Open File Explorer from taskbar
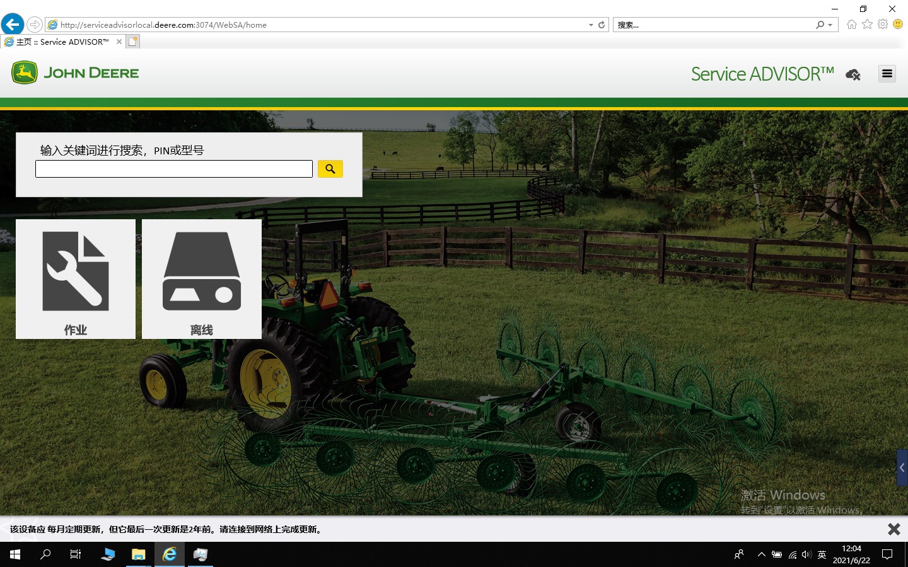Image resolution: width=908 pixels, height=567 pixels. click(x=139, y=554)
